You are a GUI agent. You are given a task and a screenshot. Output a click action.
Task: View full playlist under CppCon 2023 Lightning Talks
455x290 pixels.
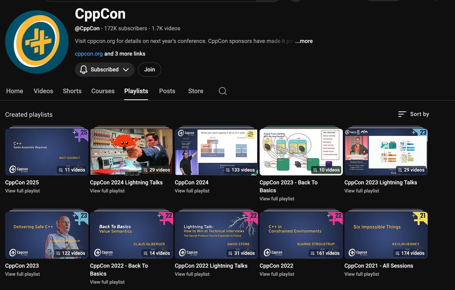coord(362,191)
